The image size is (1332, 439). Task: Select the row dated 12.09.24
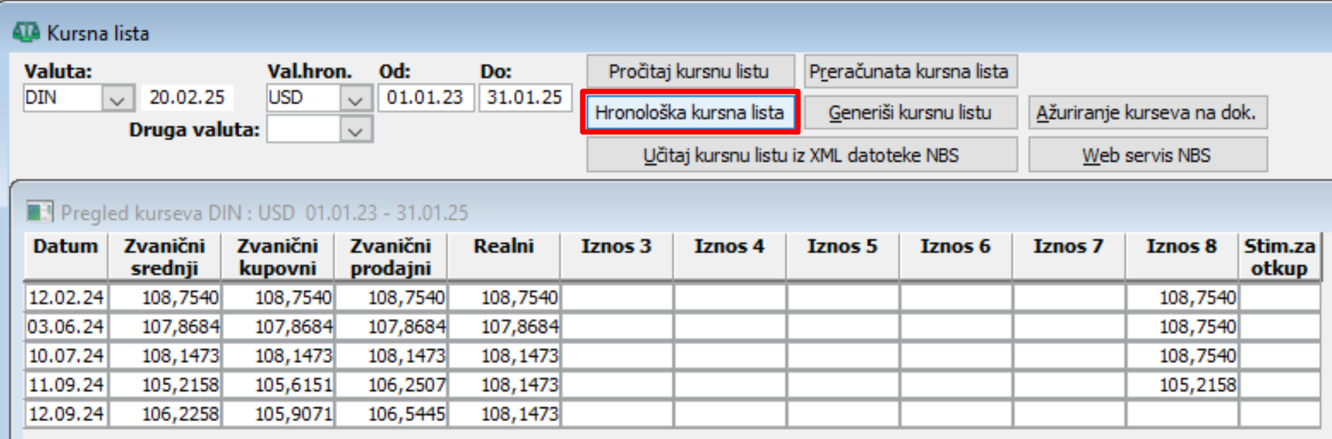click(673, 414)
